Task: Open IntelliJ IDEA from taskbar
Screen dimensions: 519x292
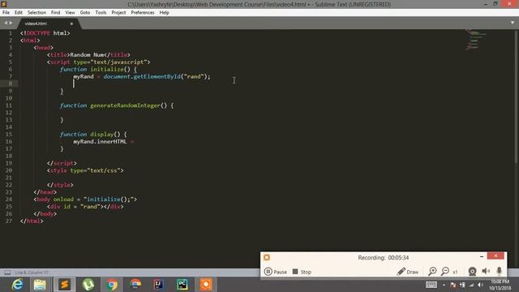Action: tap(159, 285)
